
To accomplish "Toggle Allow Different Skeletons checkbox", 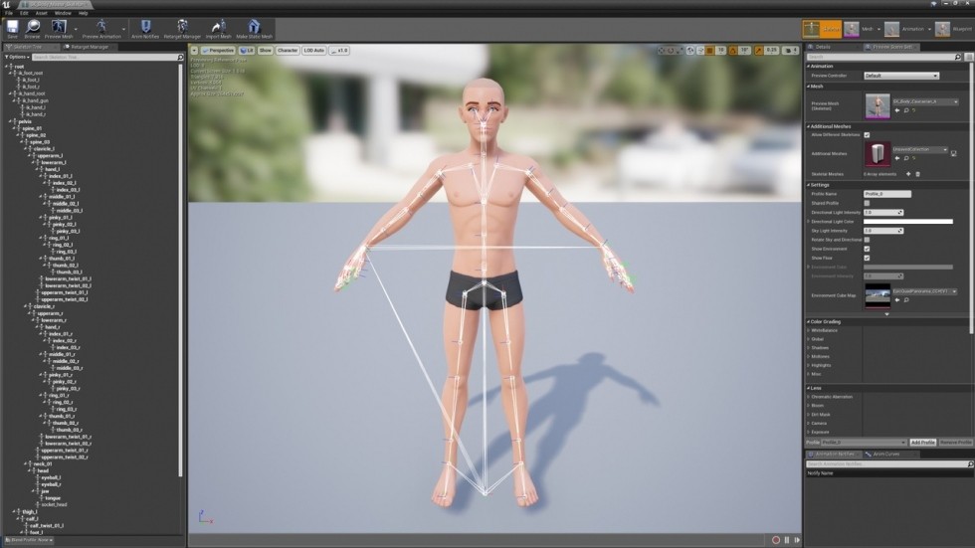I will (867, 135).
